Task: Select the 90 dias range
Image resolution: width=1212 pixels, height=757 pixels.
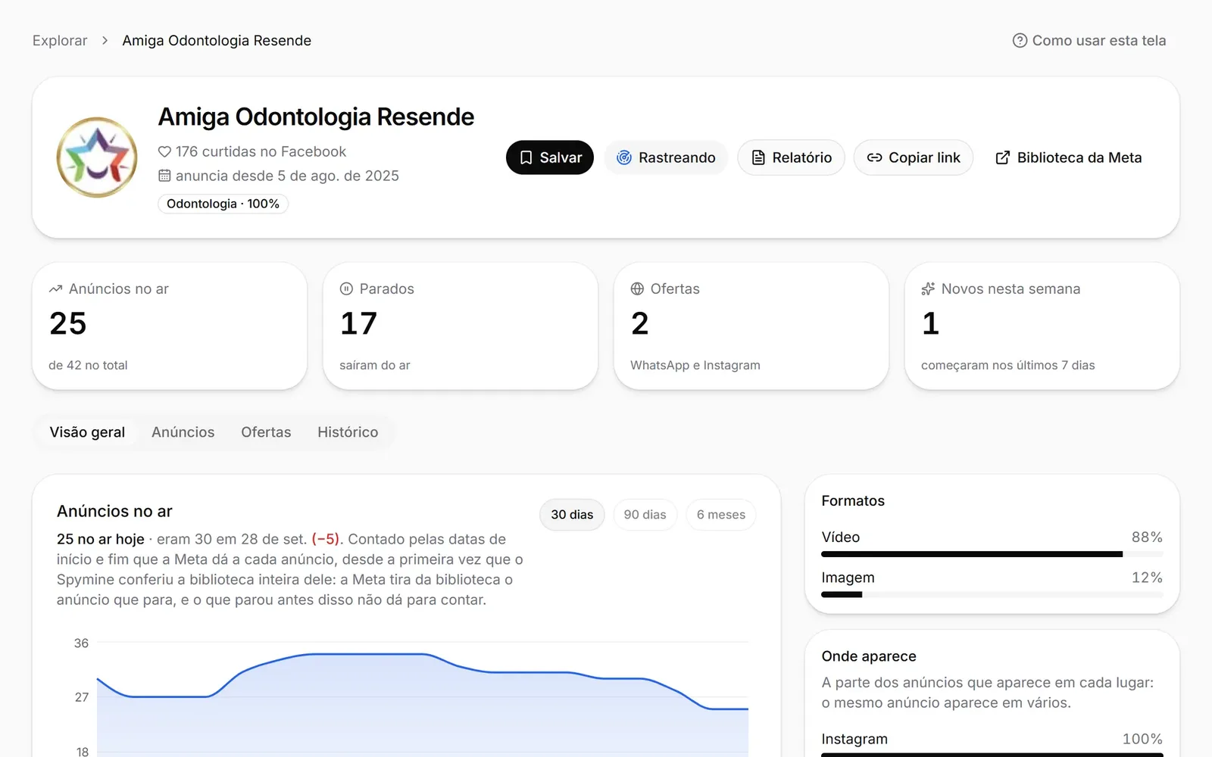Action: (x=645, y=515)
